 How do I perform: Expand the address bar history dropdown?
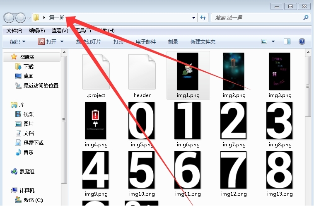coord(194,18)
